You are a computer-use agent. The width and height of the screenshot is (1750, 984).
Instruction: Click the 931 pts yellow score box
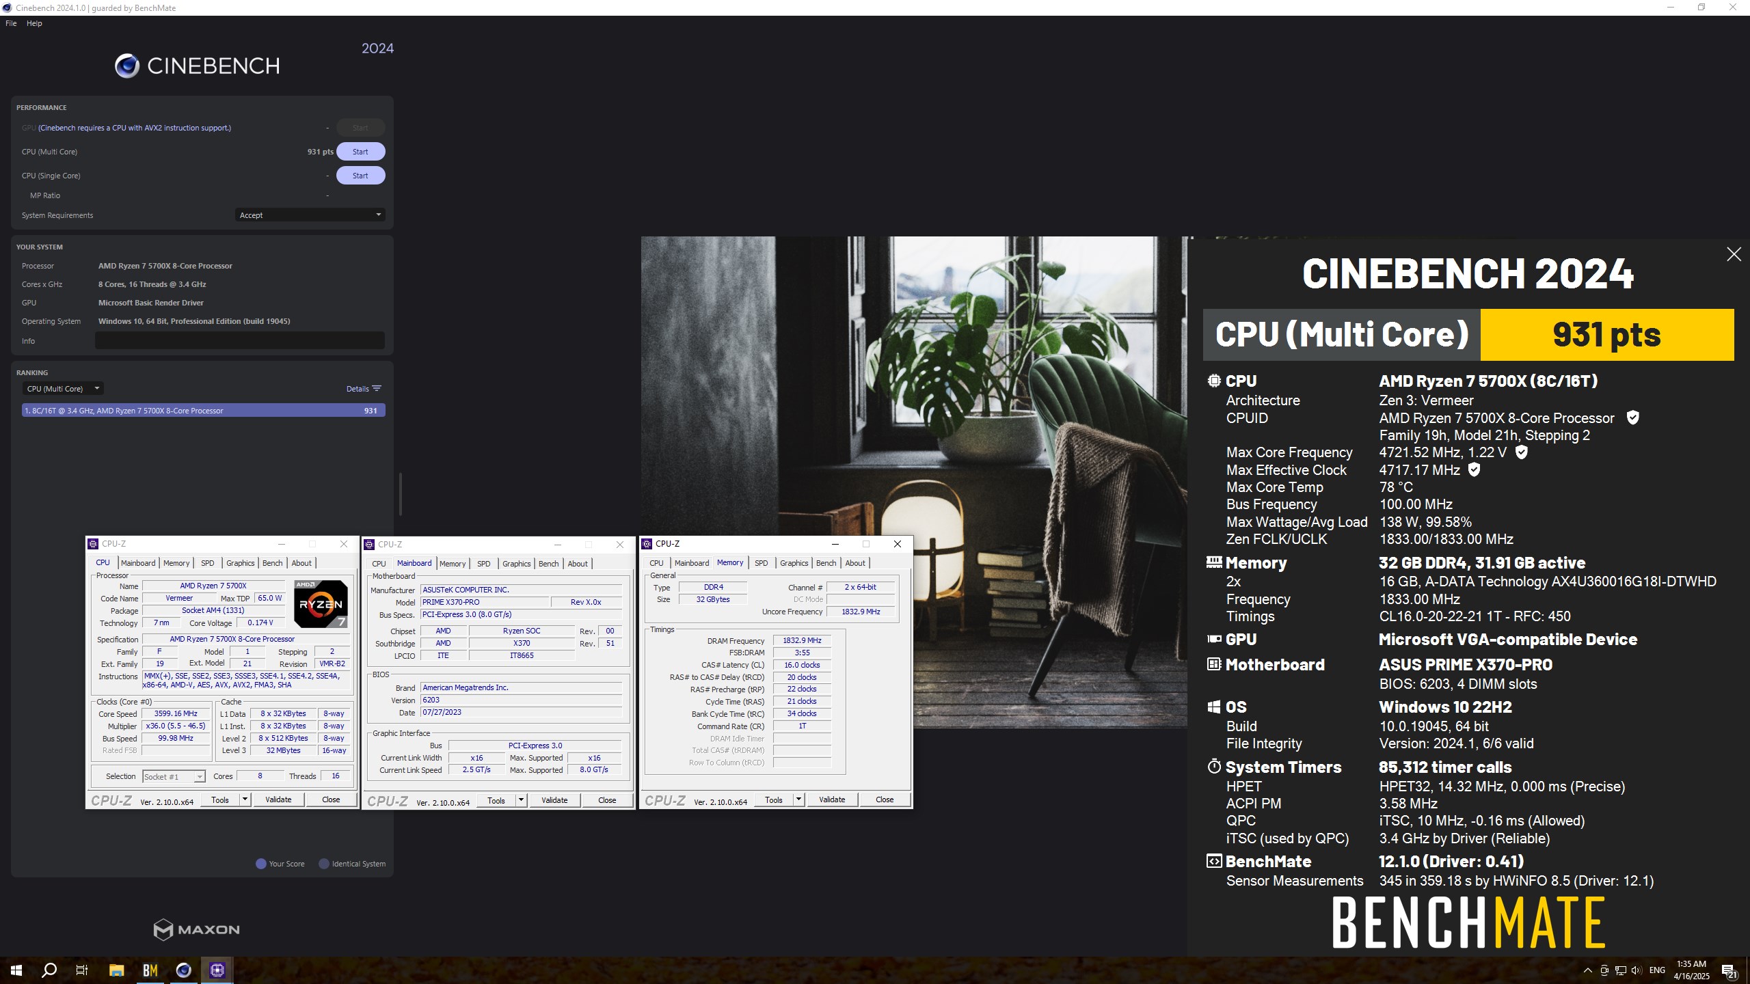pyautogui.click(x=1606, y=335)
